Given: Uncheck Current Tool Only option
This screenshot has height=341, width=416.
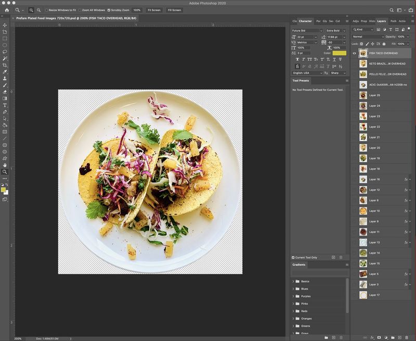Looking at the screenshot, I should [293, 257].
